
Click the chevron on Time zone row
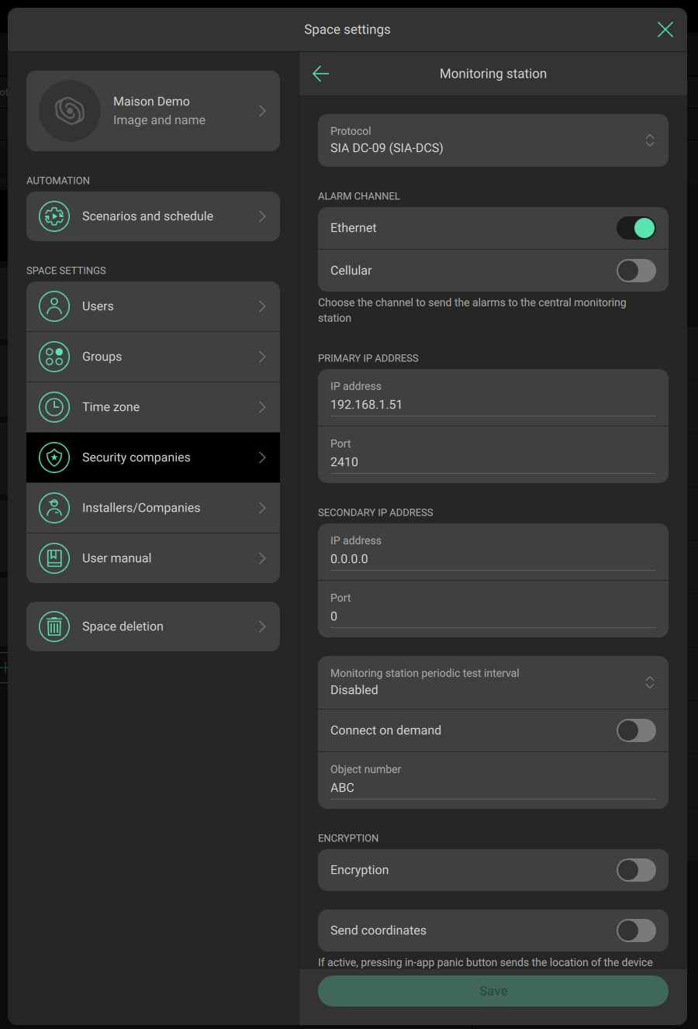point(262,407)
